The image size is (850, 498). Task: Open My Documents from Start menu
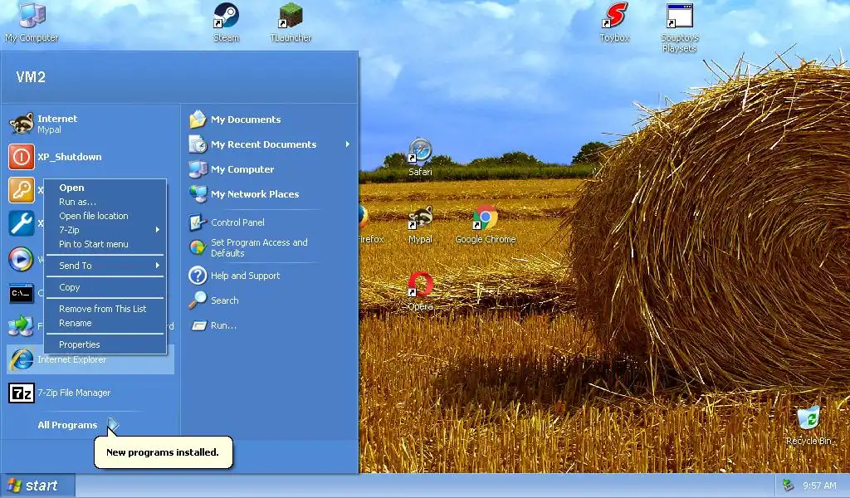coord(270,120)
